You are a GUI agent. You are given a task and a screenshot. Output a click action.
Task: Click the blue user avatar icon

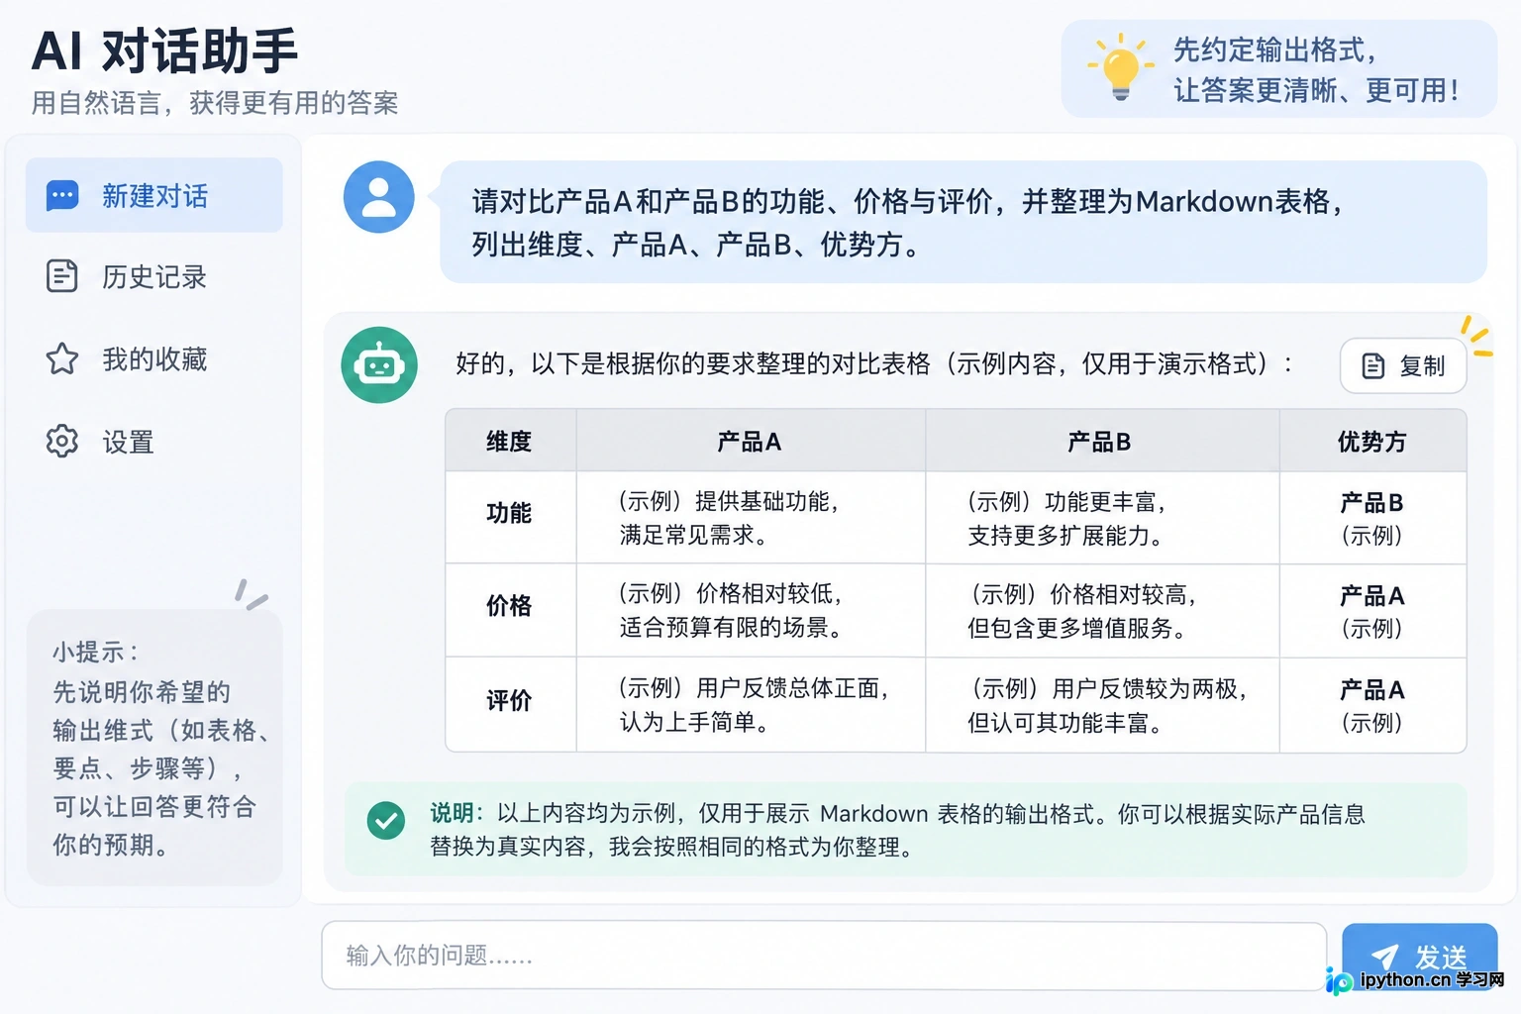[x=379, y=197]
